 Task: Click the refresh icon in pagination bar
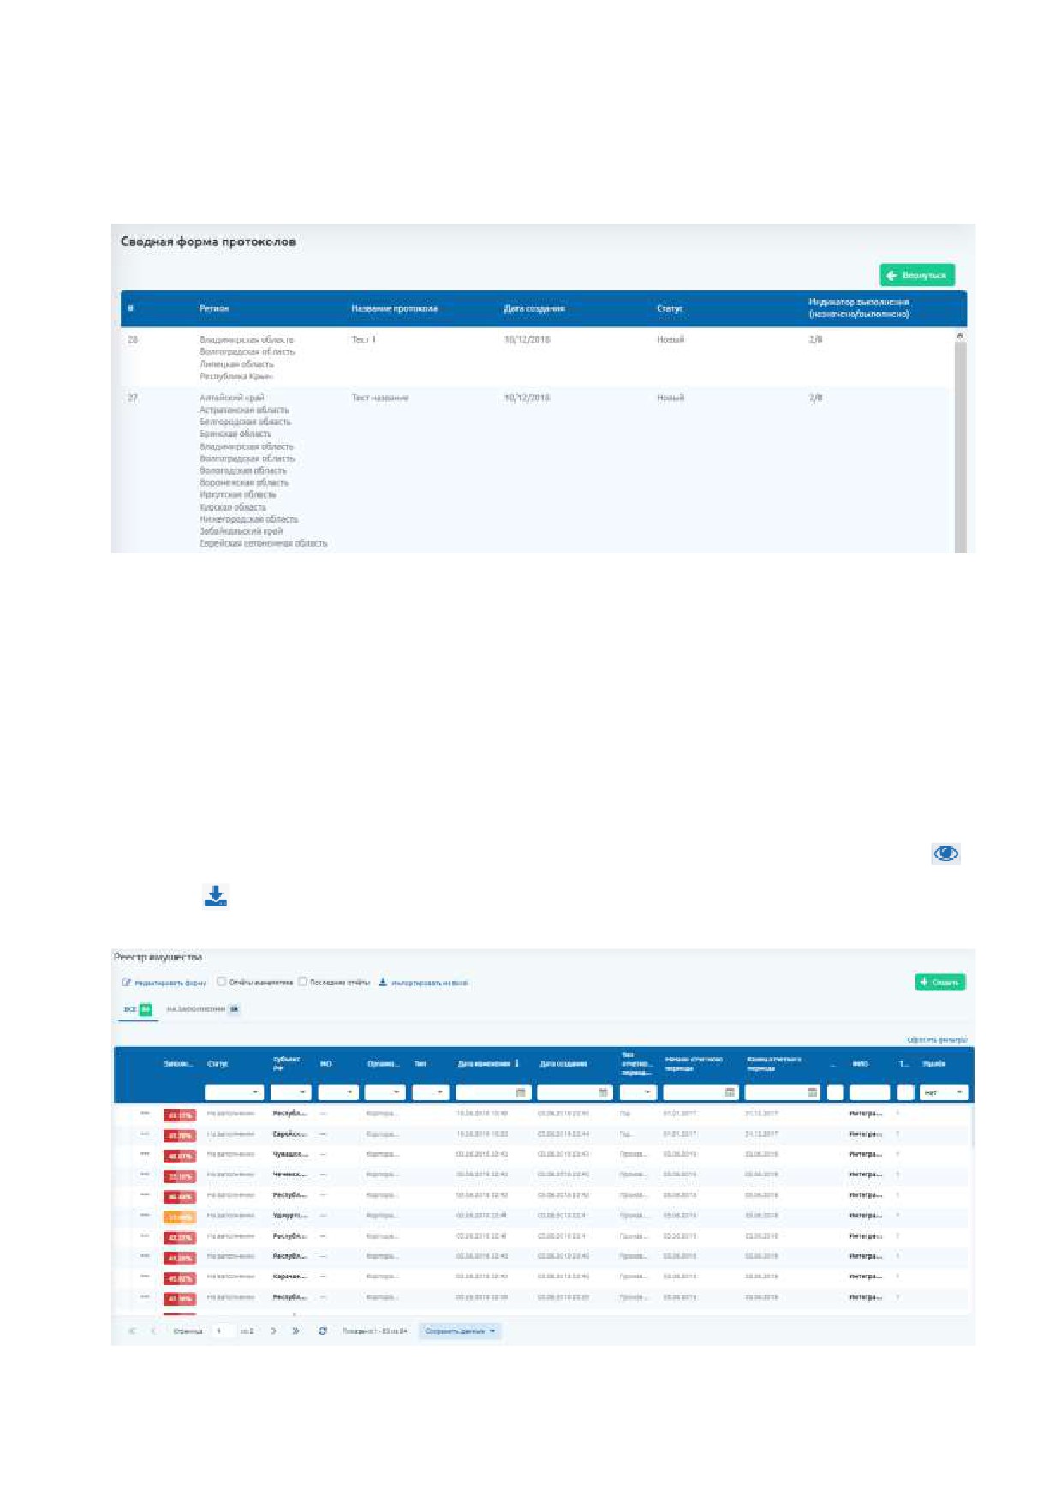tap(322, 1331)
